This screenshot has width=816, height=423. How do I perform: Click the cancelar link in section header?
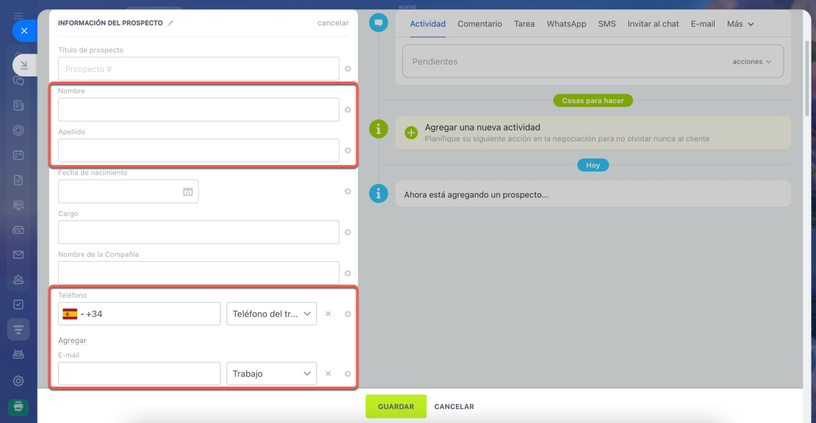333,23
